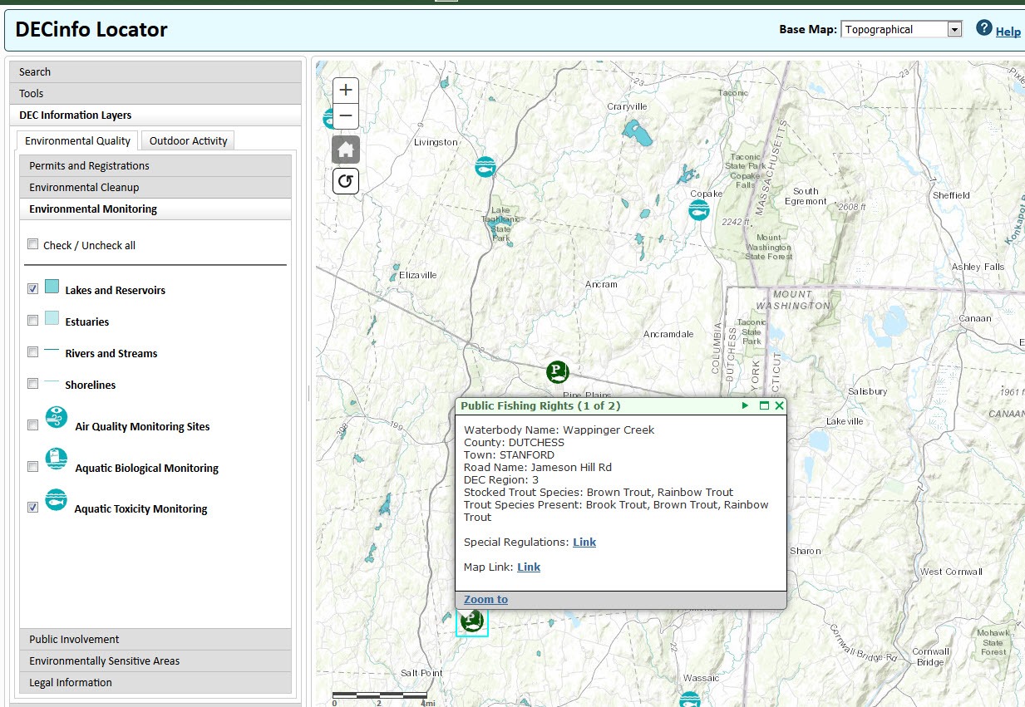This screenshot has width=1025, height=707.
Task: Disable Aquatic Toxicity Monitoring layer
Action: click(x=33, y=507)
